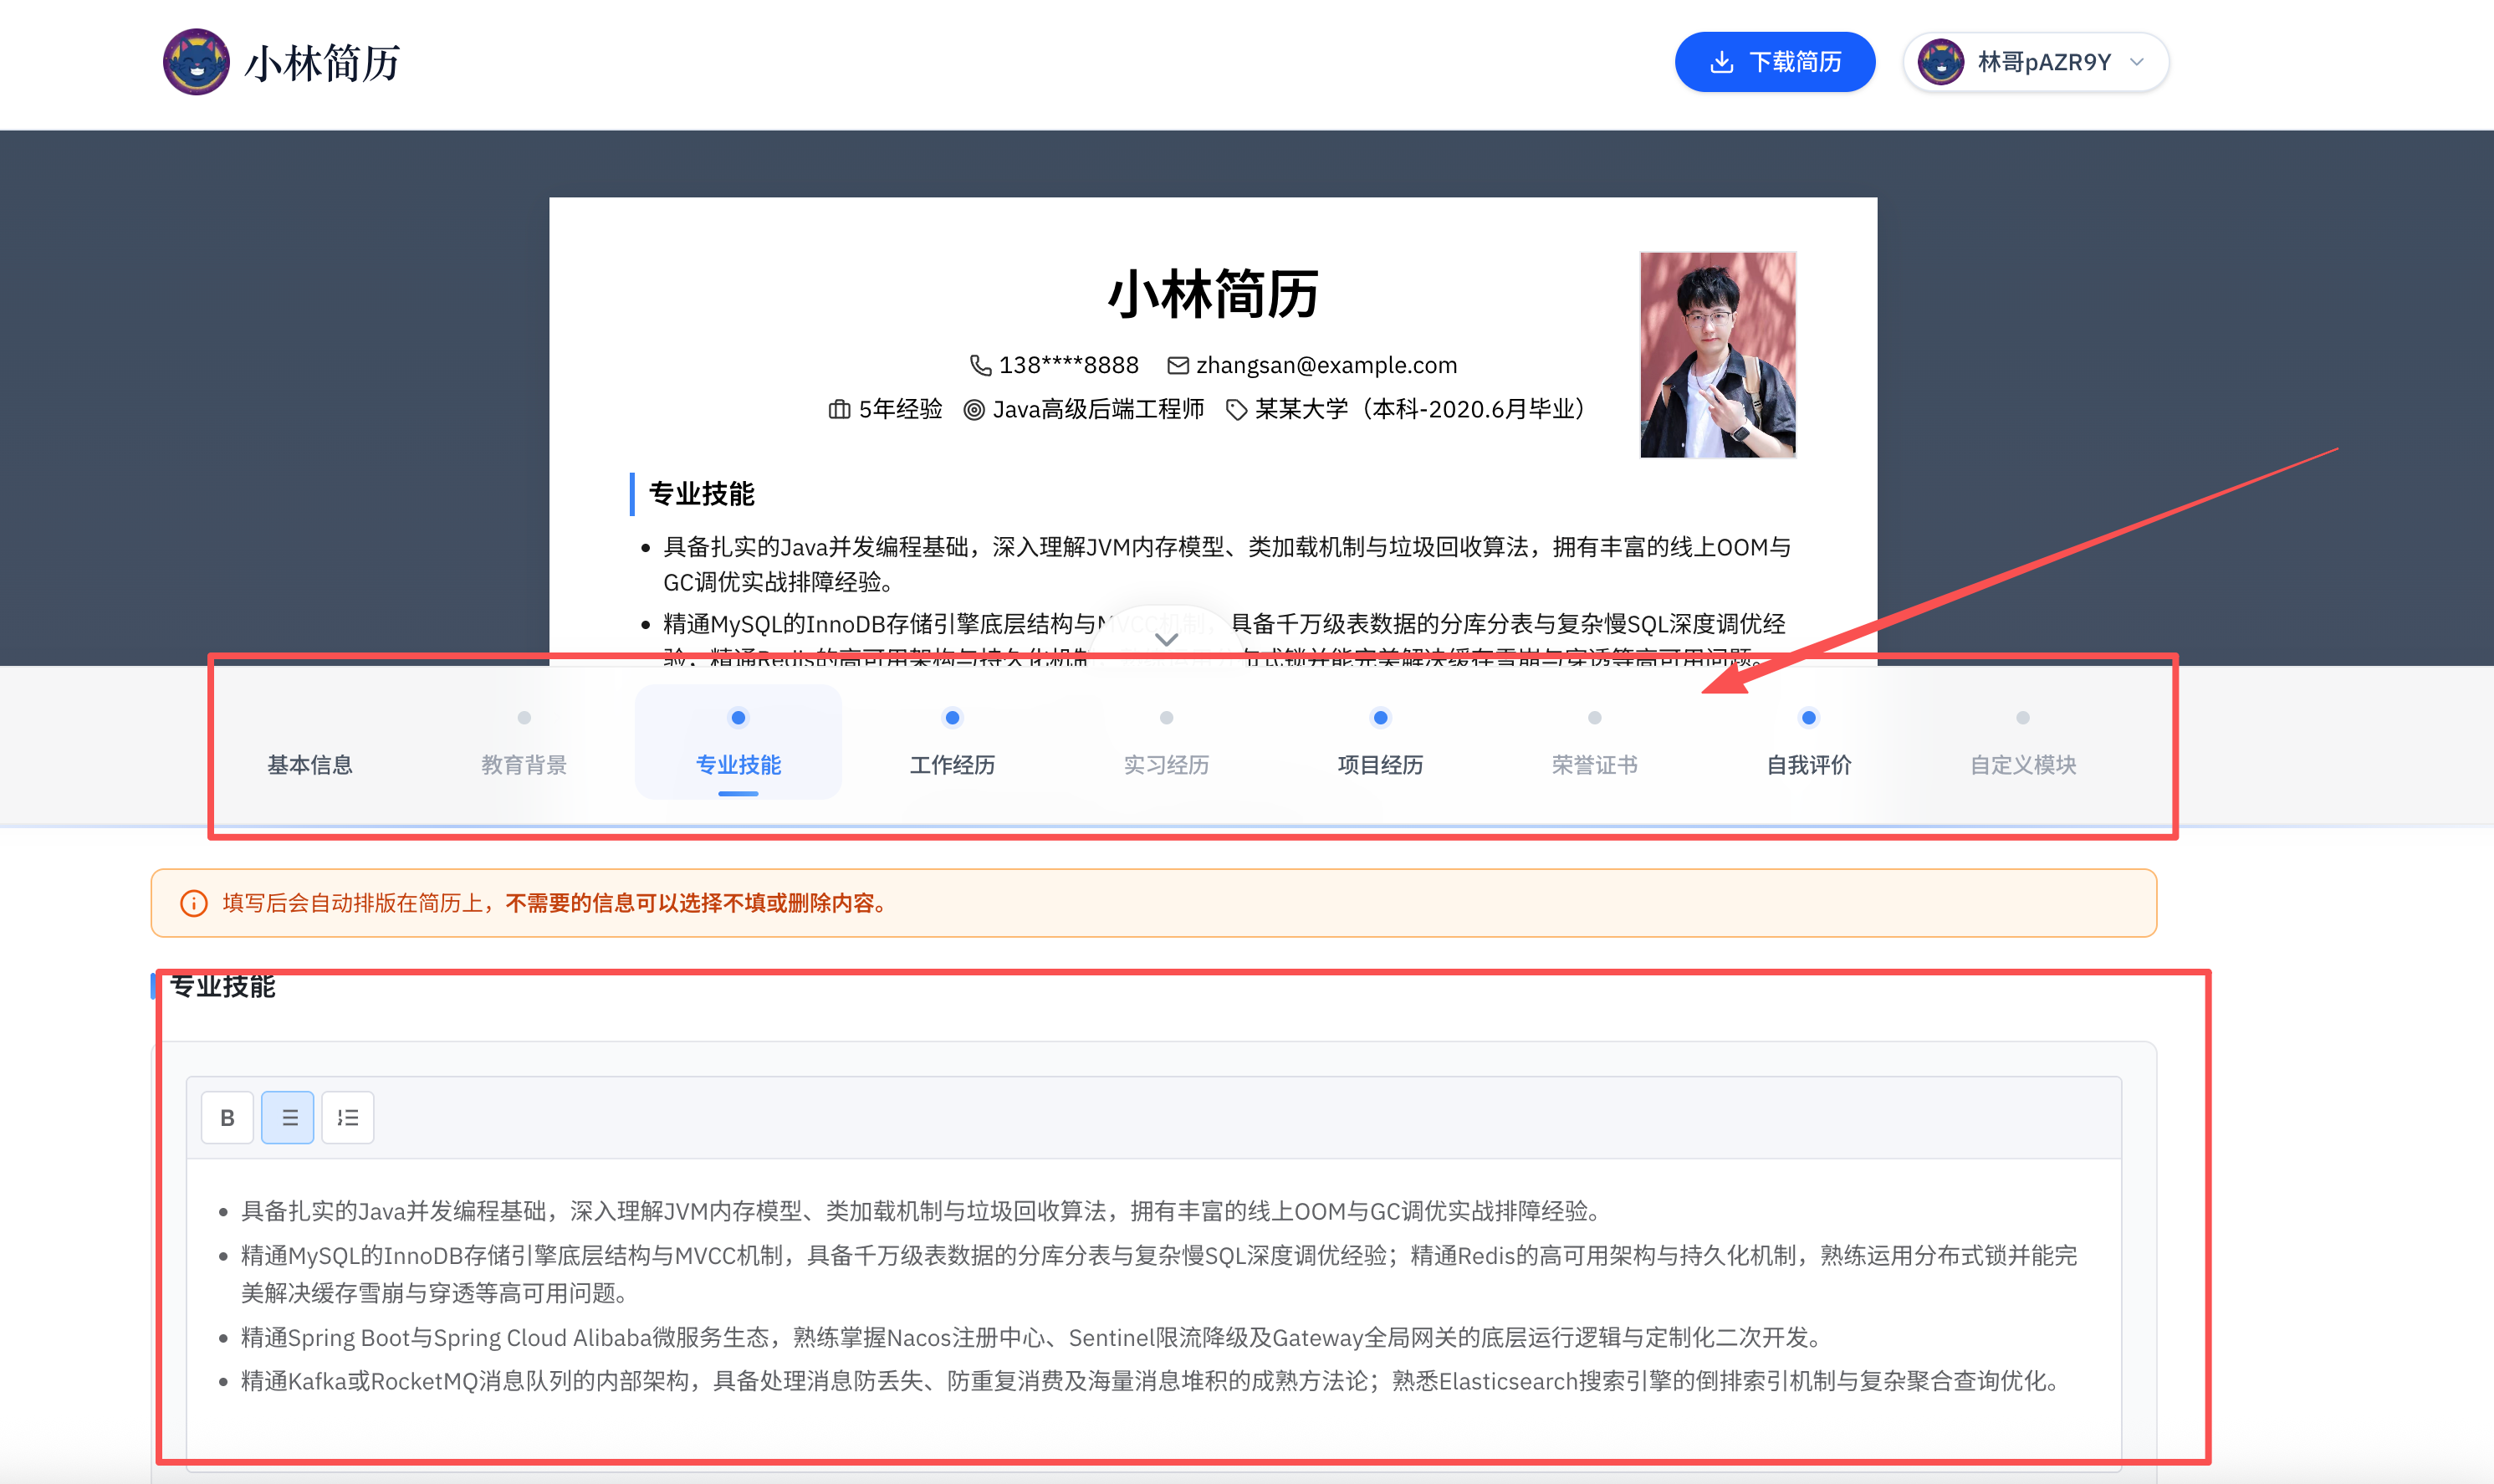Toggle numbered list formatting
Screen dimensions: 2494x1484
click(x=348, y=1117)
